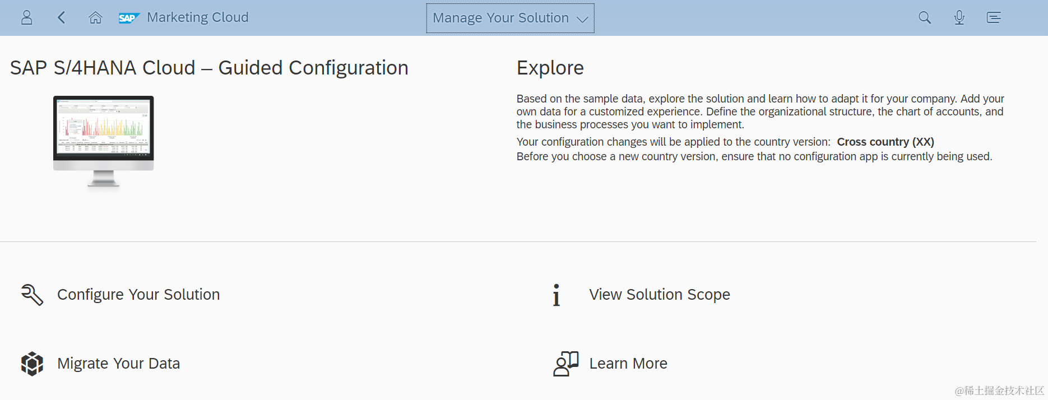Click the cube icon for data migration

click(x=32, y=364)
